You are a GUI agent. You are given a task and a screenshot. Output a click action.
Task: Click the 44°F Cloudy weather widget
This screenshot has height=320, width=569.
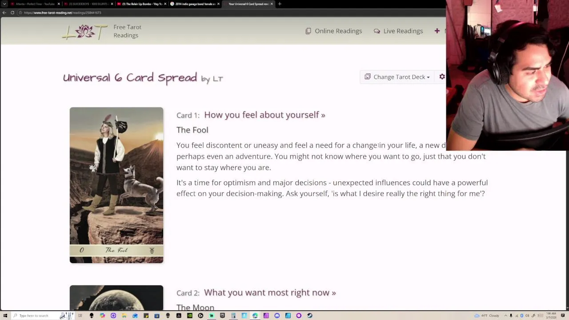487,316
